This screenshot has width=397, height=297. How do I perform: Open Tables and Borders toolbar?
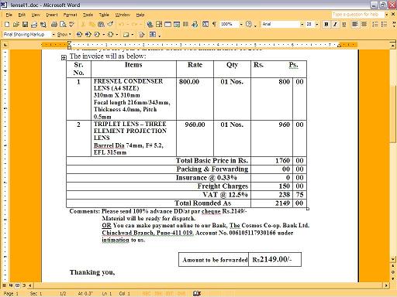click(x=159, y=24)
